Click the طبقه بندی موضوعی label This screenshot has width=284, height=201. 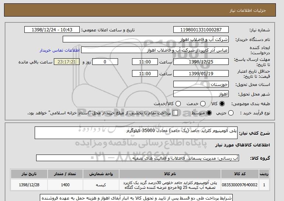(x=250, y=104)
